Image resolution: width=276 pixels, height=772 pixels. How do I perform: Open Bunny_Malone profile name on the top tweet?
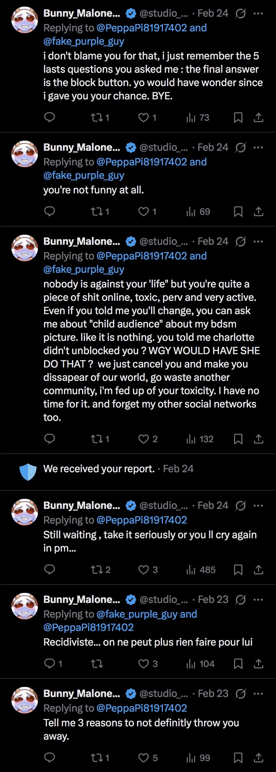click(82, 13)
